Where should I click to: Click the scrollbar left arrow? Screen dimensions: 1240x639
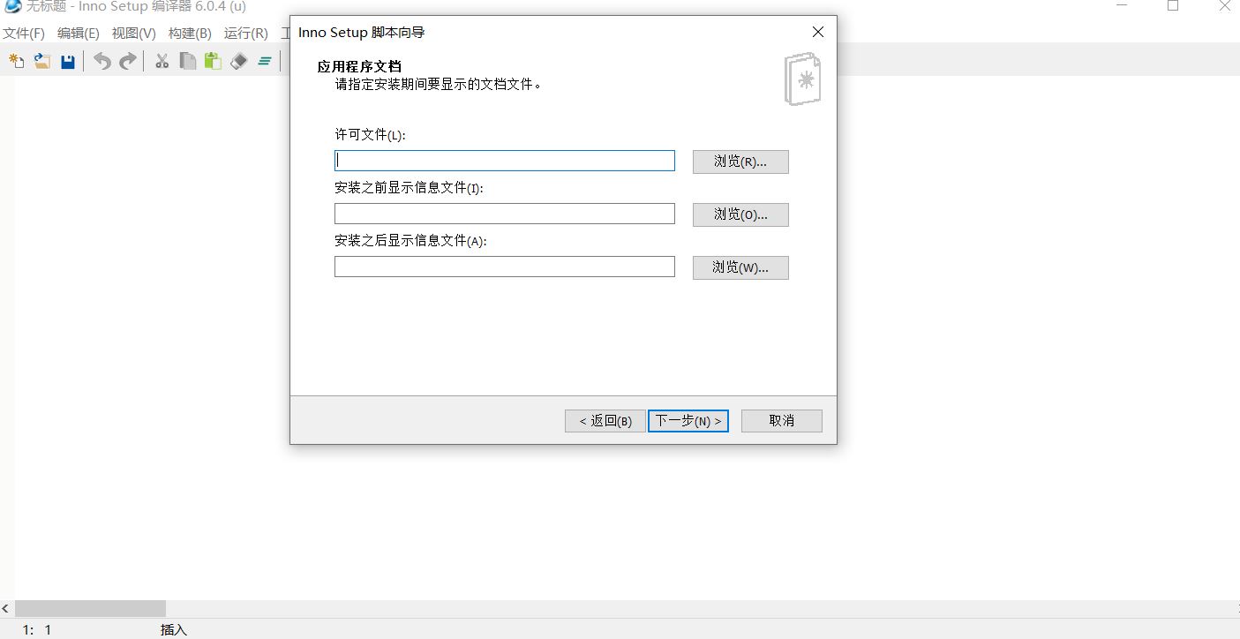[x=7, y=609]
